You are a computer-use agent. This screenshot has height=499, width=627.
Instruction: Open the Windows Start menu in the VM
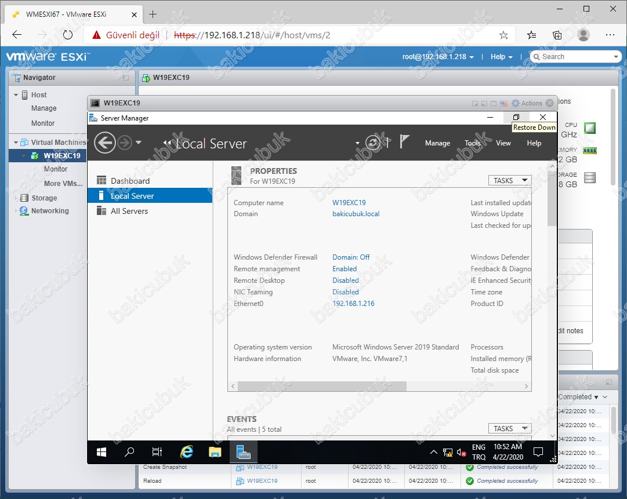[102, 452]
